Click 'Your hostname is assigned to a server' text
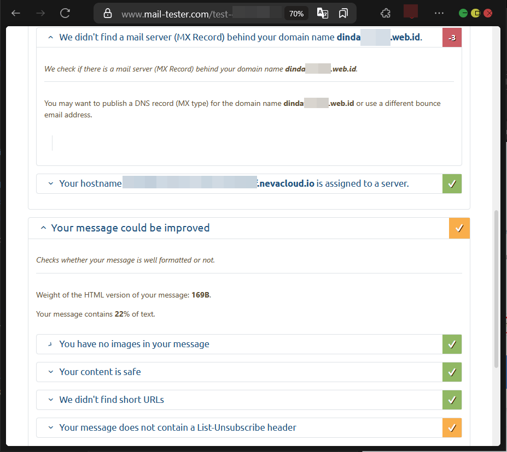 click(x=234, y=183)
